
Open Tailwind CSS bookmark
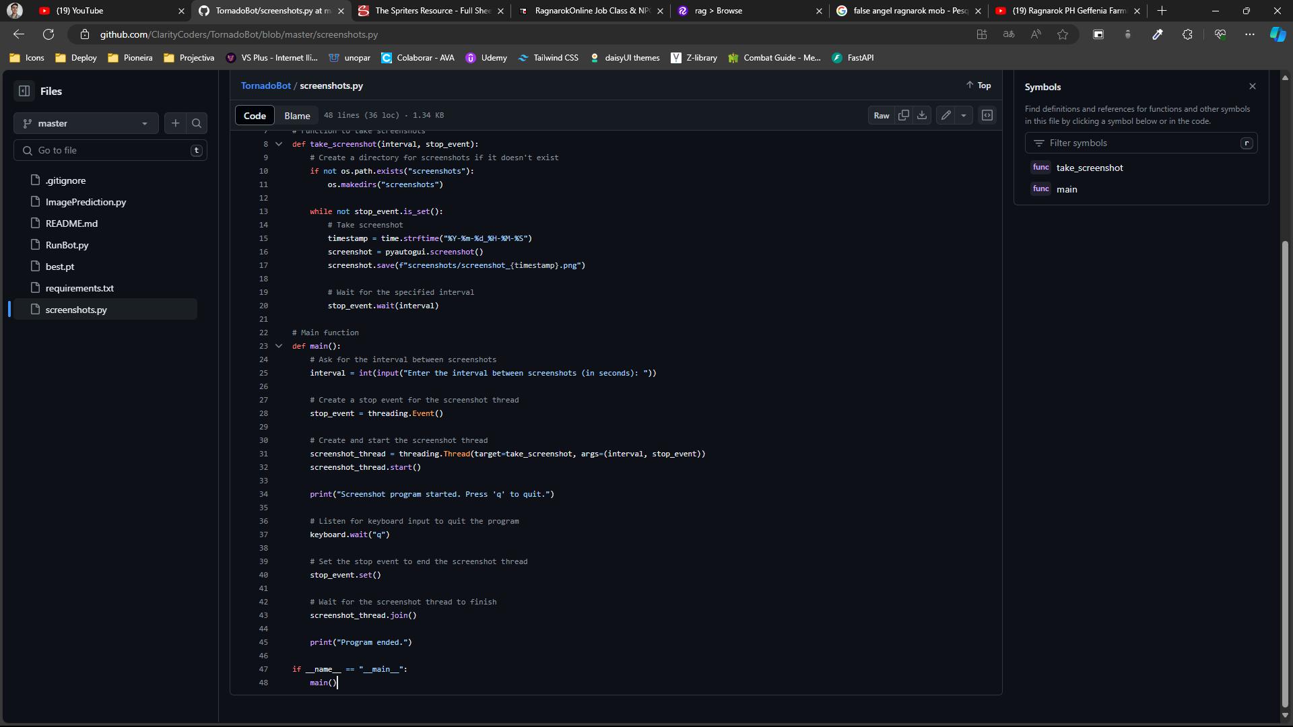tap(548, 58)
